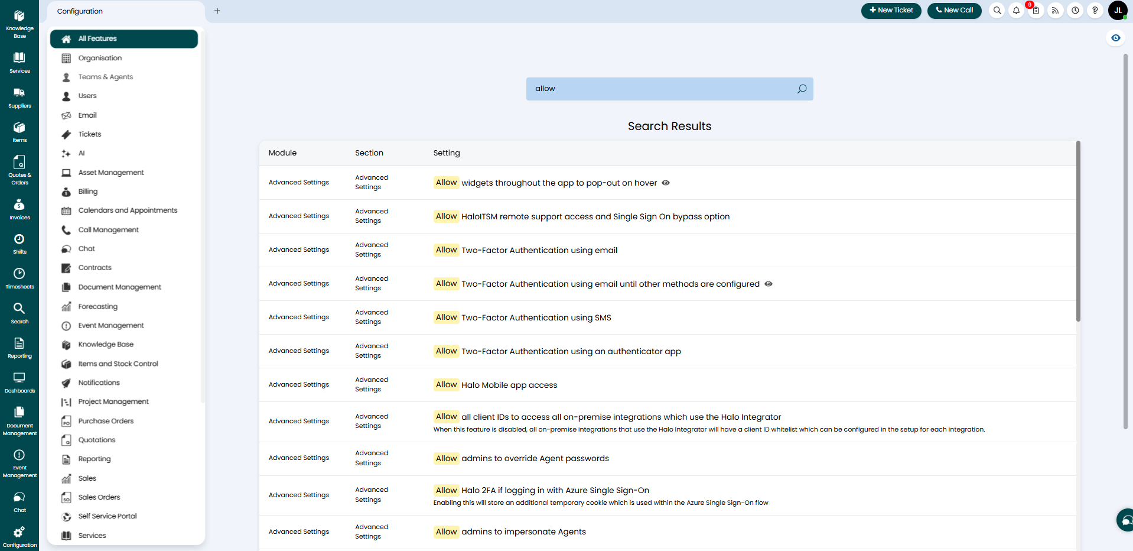
Task: Go to Invoices in the left navigation bar
Action: point(19,209)
